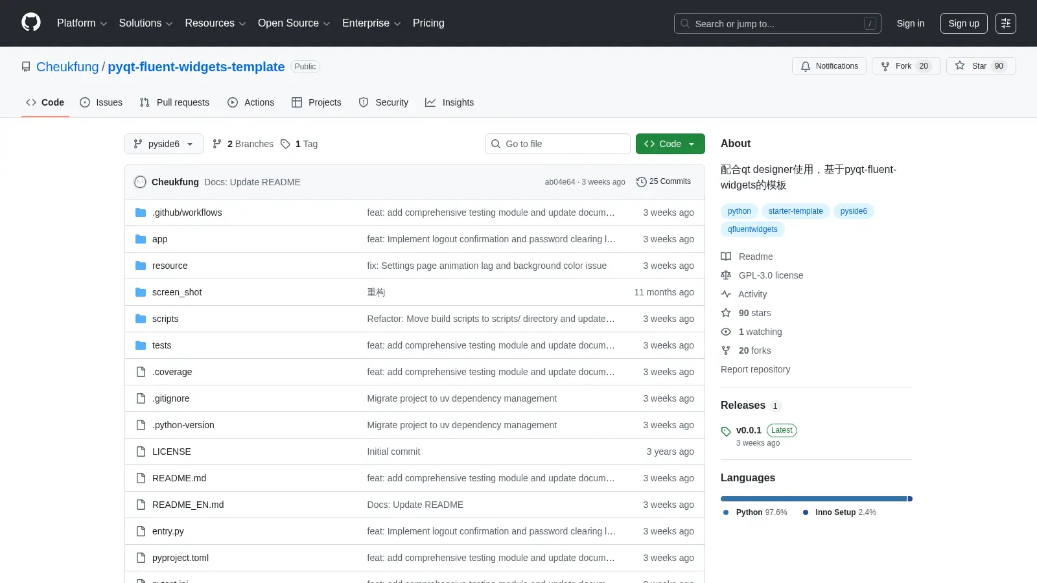Click the app folder icon

141,239
